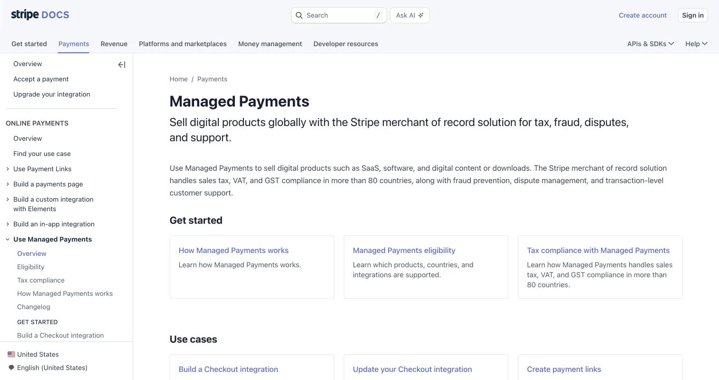
Task: Open the Create payment links card
Action: 600,367
